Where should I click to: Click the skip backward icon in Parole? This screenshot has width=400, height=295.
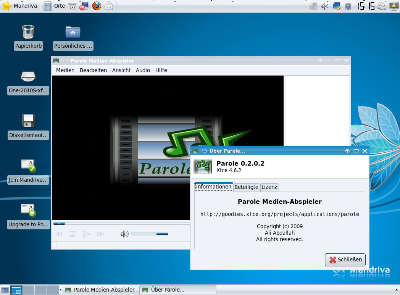coord(58,234)
